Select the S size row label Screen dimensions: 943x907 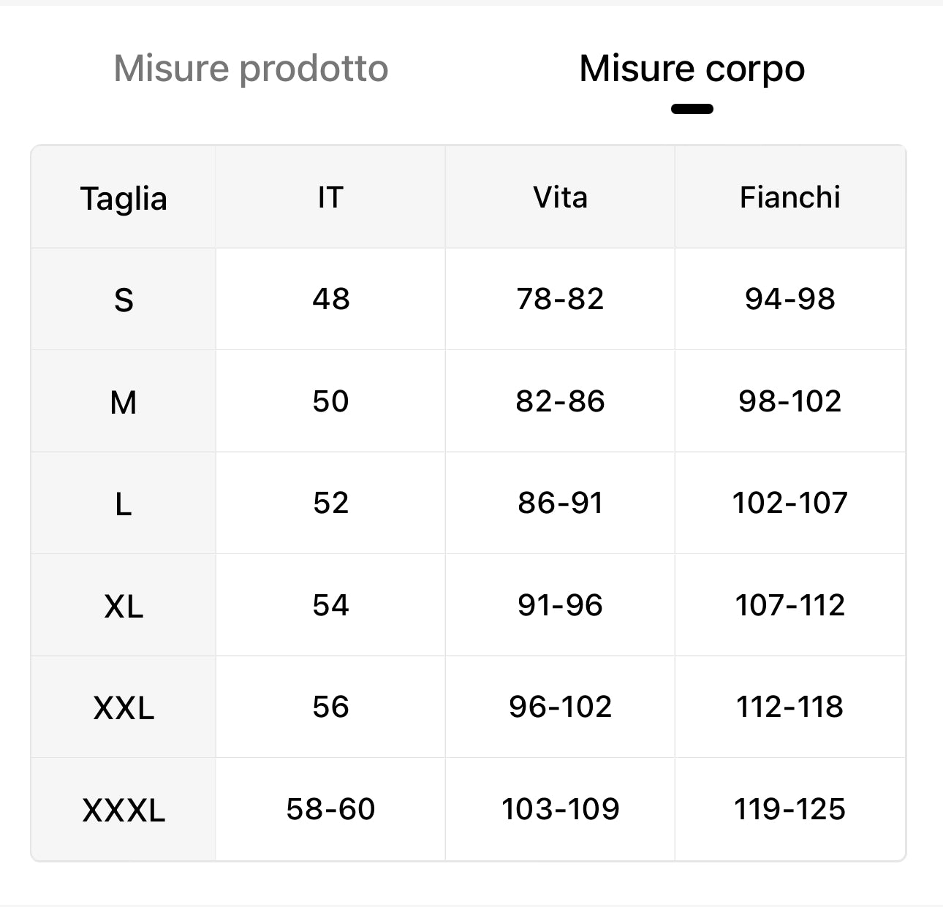(124, 300)
